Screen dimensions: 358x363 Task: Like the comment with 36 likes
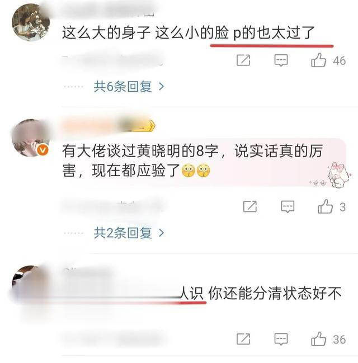coord(319,339)
